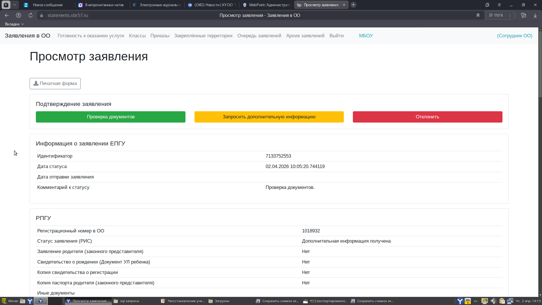Open the Очередь заявлений menu item

coord(259,36)
